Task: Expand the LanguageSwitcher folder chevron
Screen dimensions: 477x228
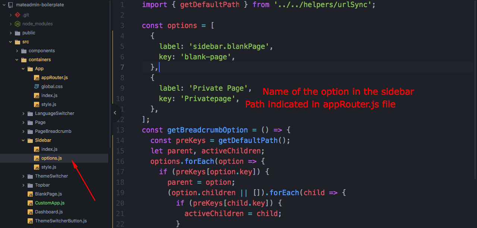Action: pos(23,113)
